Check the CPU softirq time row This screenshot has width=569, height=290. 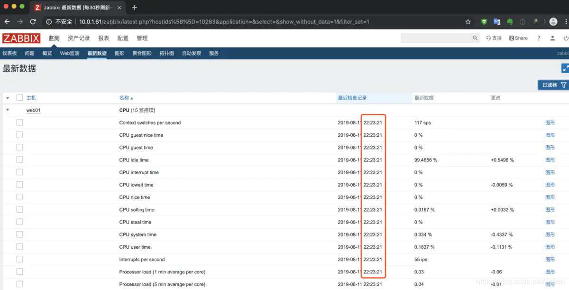coord(19,209)
